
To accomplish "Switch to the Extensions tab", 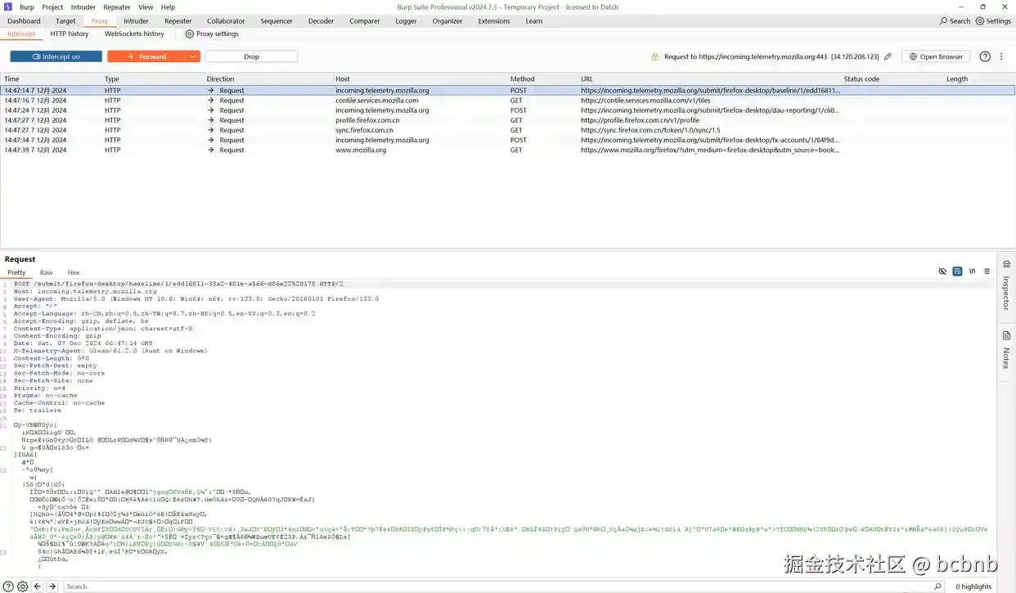I will pyautogui.click(x=494, y=21).
